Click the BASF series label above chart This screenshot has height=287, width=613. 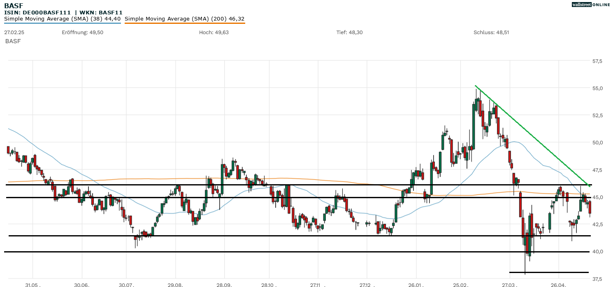13,41
